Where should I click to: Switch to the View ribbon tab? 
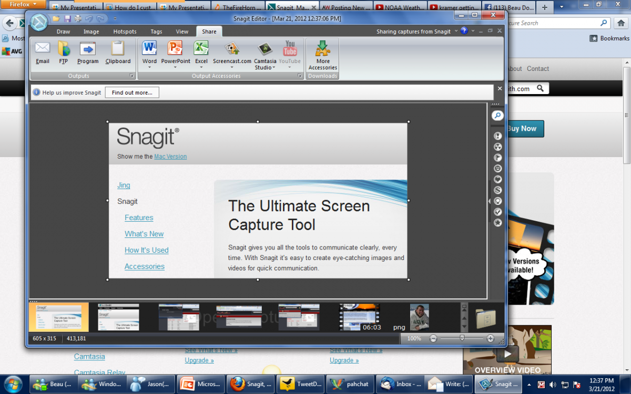click(182, 32)
